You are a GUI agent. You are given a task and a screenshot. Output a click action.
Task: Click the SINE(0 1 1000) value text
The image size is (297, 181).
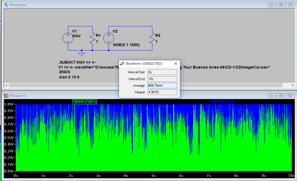pos(126,45)
